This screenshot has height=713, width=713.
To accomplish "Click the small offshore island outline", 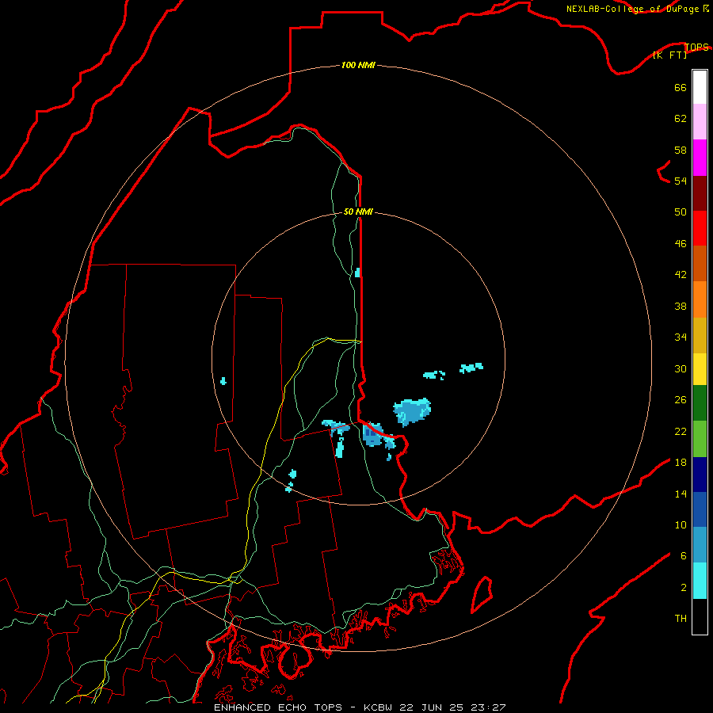I will [482, 594].
